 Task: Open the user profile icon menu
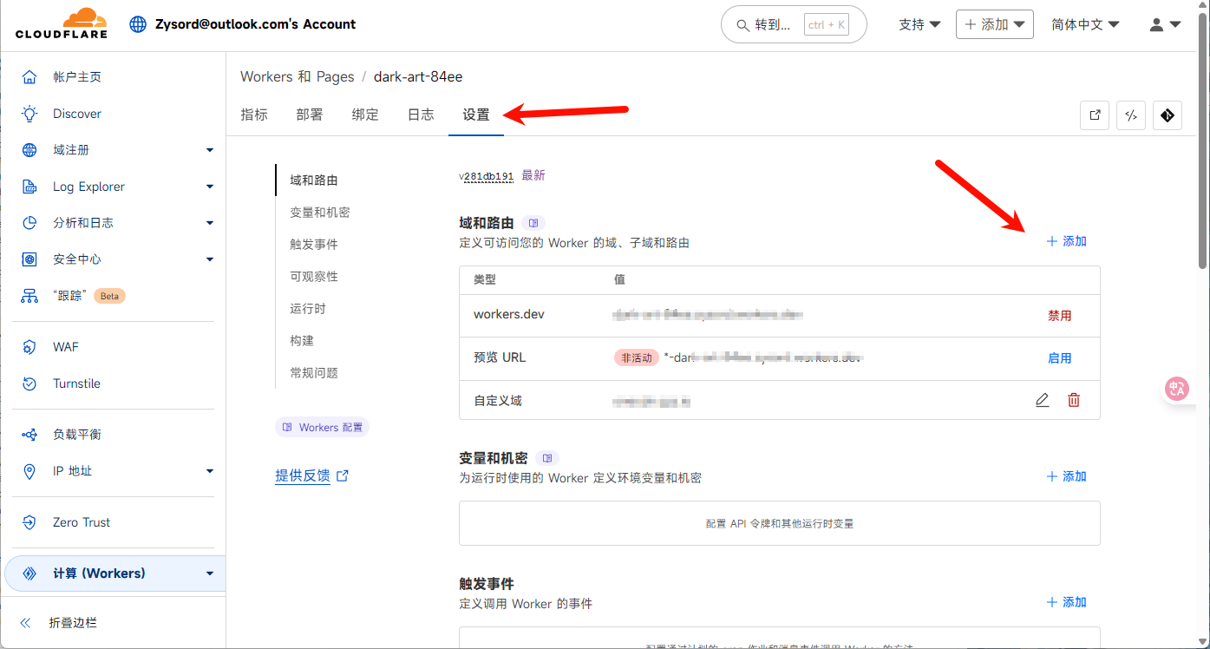click(1165, 24)
